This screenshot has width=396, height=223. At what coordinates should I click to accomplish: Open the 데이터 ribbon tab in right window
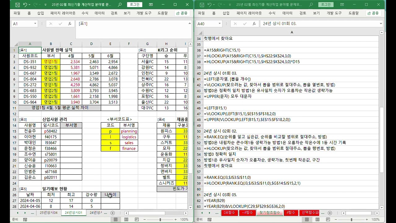click(x=287, y=13)
